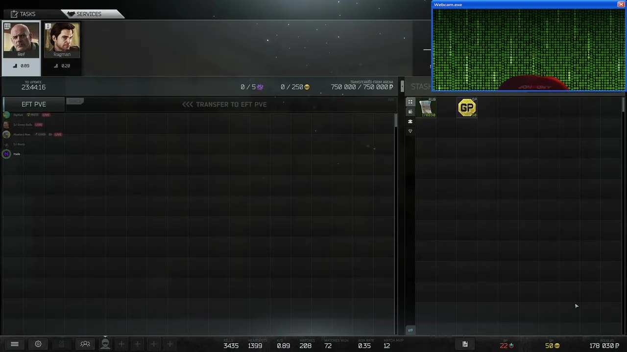Click the DJ Booty player row
Image resolution: width=627 pixels, height=352 pixels.
(x=15, y=144)
